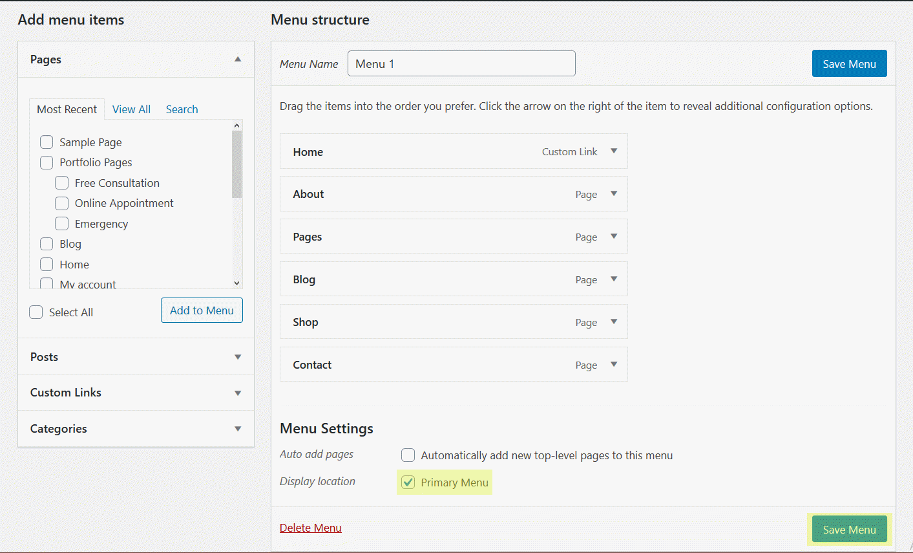Expand the Shop menu item arrow

click(614, 322)
